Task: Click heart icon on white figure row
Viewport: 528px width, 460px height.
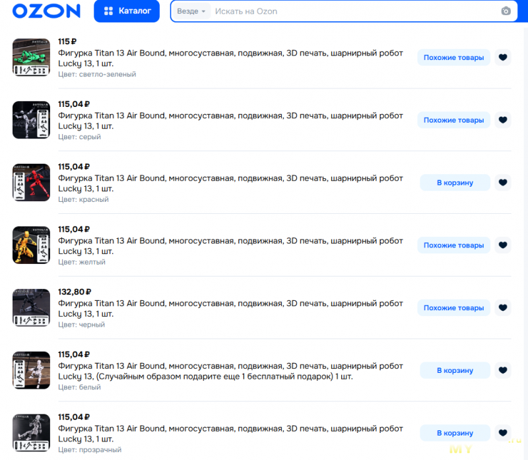Action: click(503, 370)
